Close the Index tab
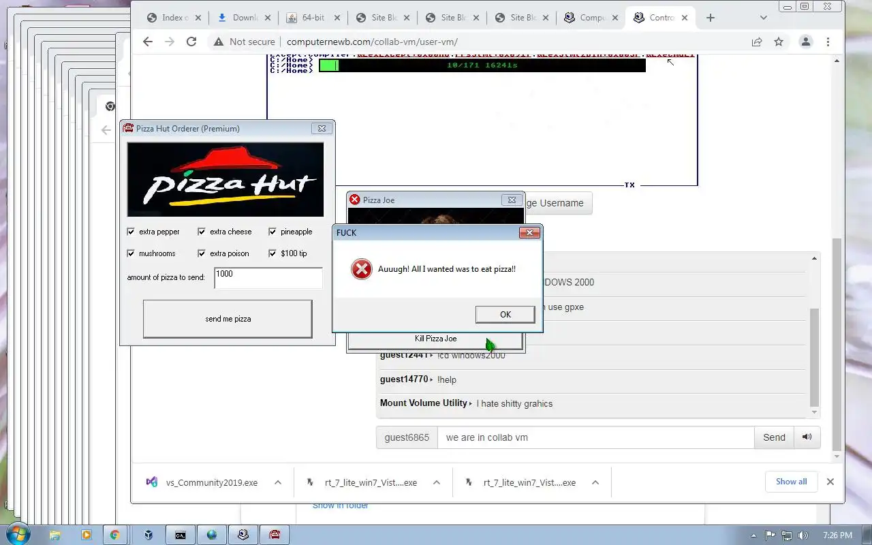The height and width of the screenshot is (545, 872). [x=198, y=18]
